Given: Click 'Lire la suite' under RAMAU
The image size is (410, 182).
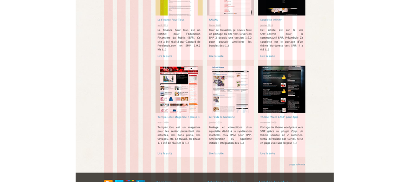Looking at the screenshot, I should tap(216, 56).
